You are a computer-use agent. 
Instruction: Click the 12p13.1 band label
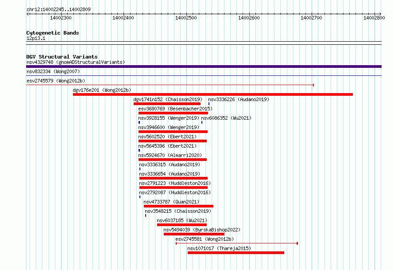36,38
